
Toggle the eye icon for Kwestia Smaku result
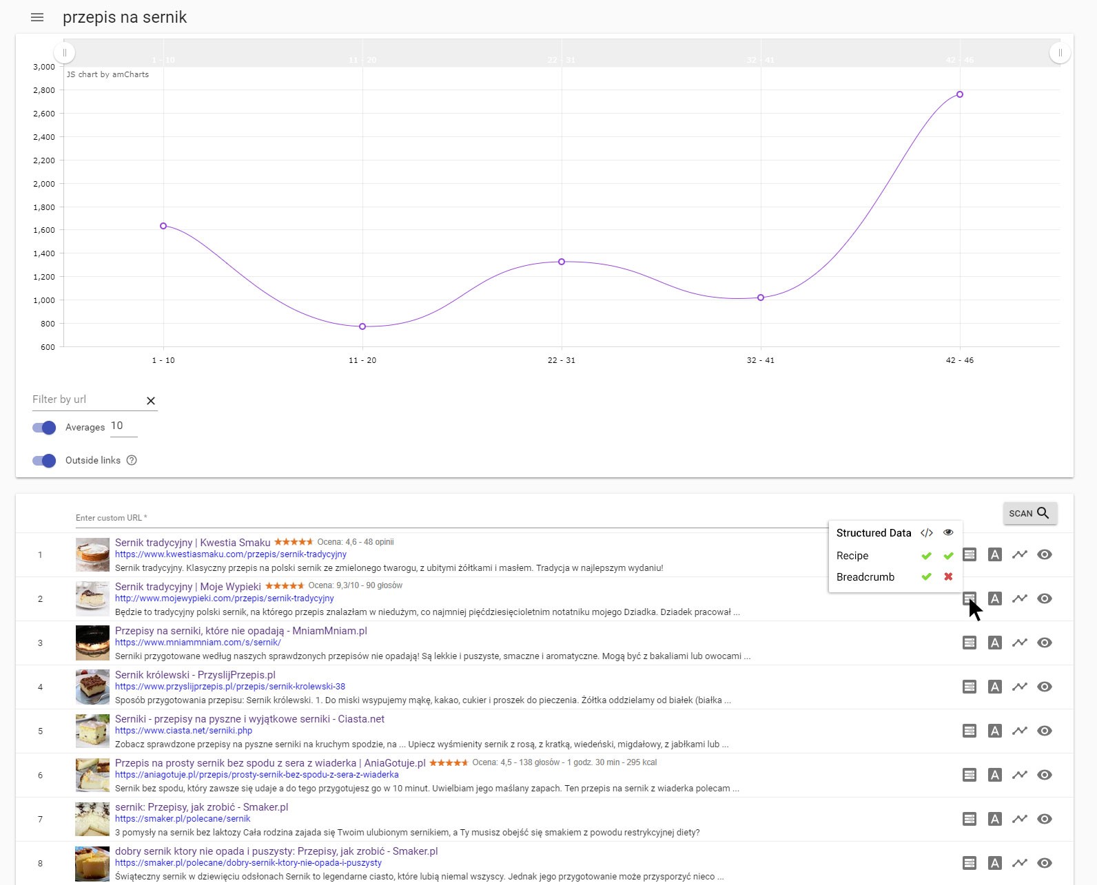point(1044,554)
